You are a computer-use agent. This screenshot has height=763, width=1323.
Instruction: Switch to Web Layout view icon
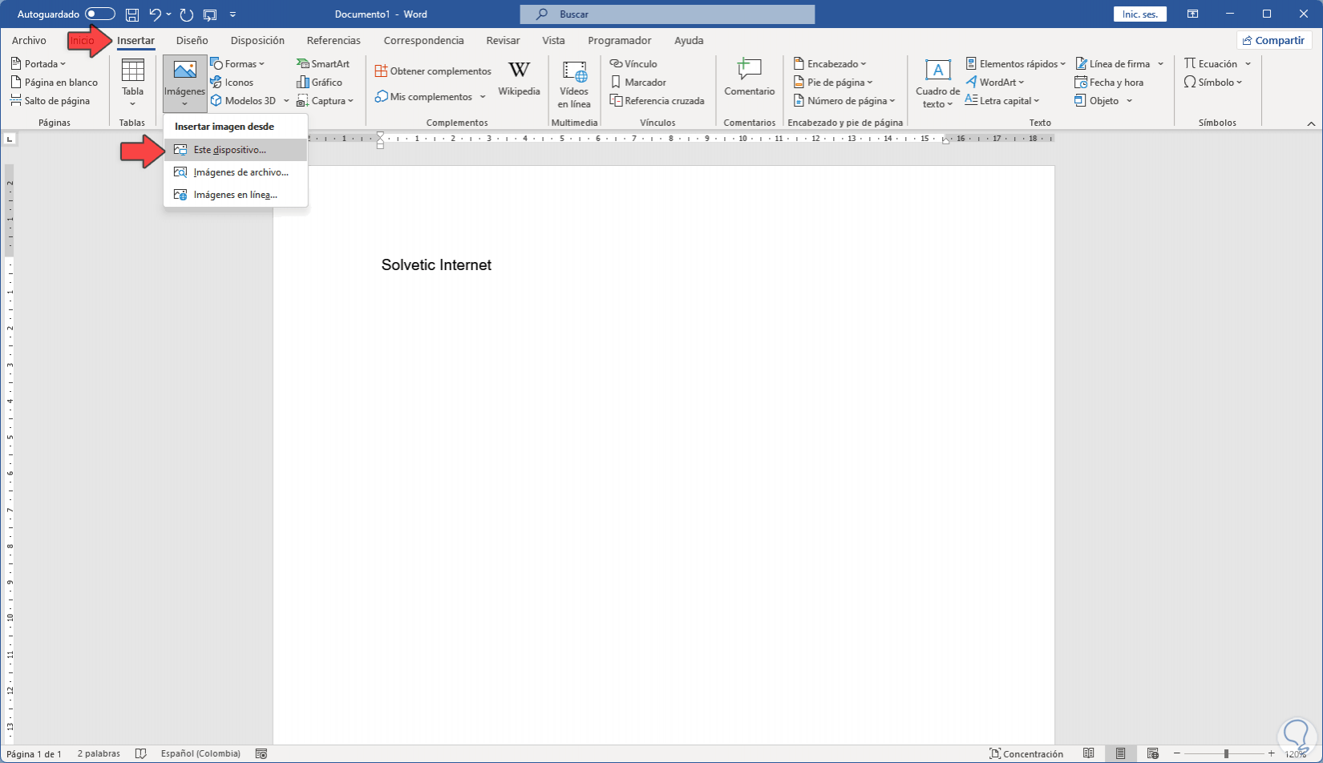(x=1153, y=753)
